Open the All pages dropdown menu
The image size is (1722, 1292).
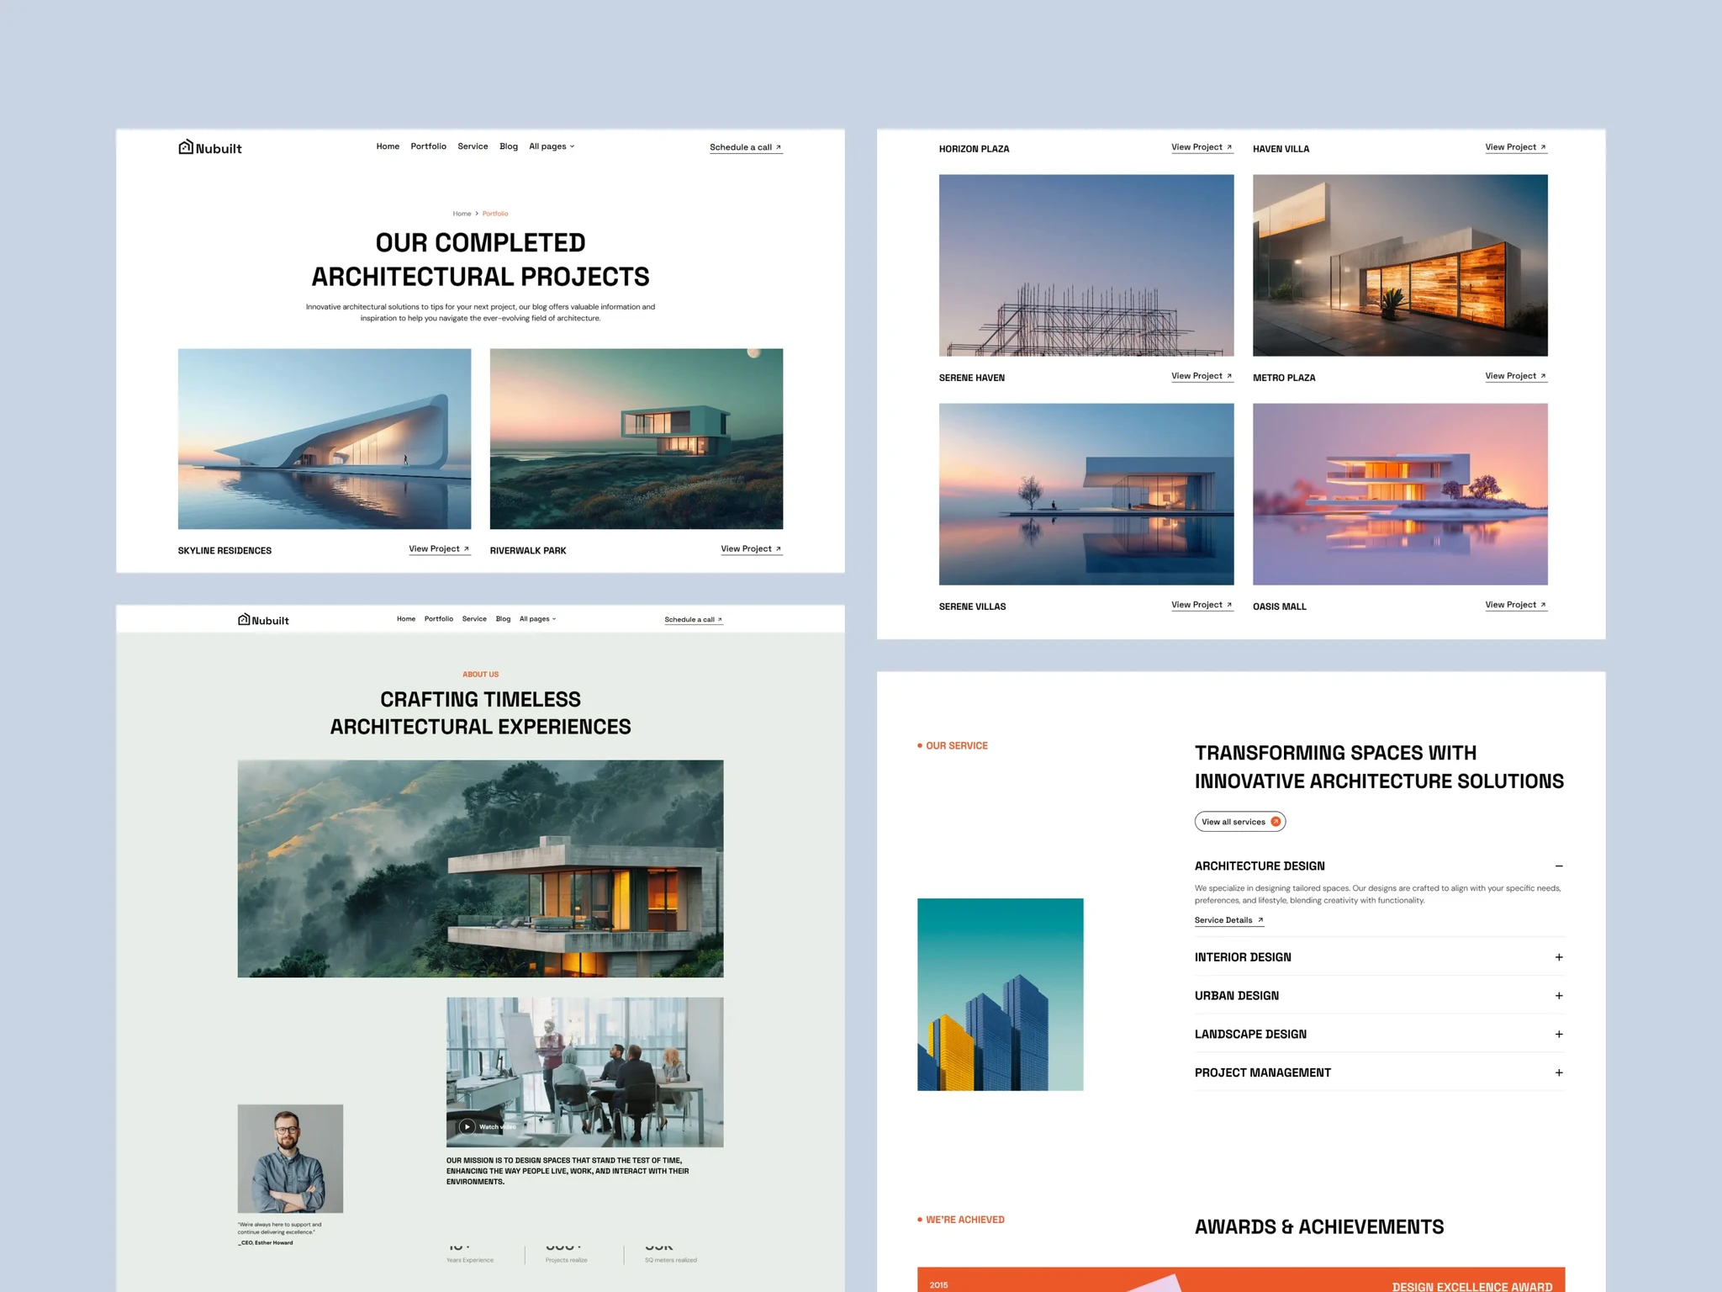[552, 146]
